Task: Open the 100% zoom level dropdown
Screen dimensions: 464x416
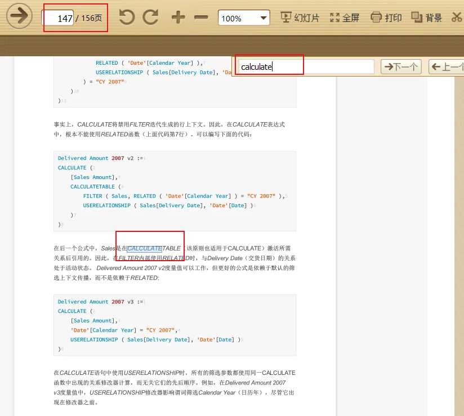Action: [x=244, y=18]
